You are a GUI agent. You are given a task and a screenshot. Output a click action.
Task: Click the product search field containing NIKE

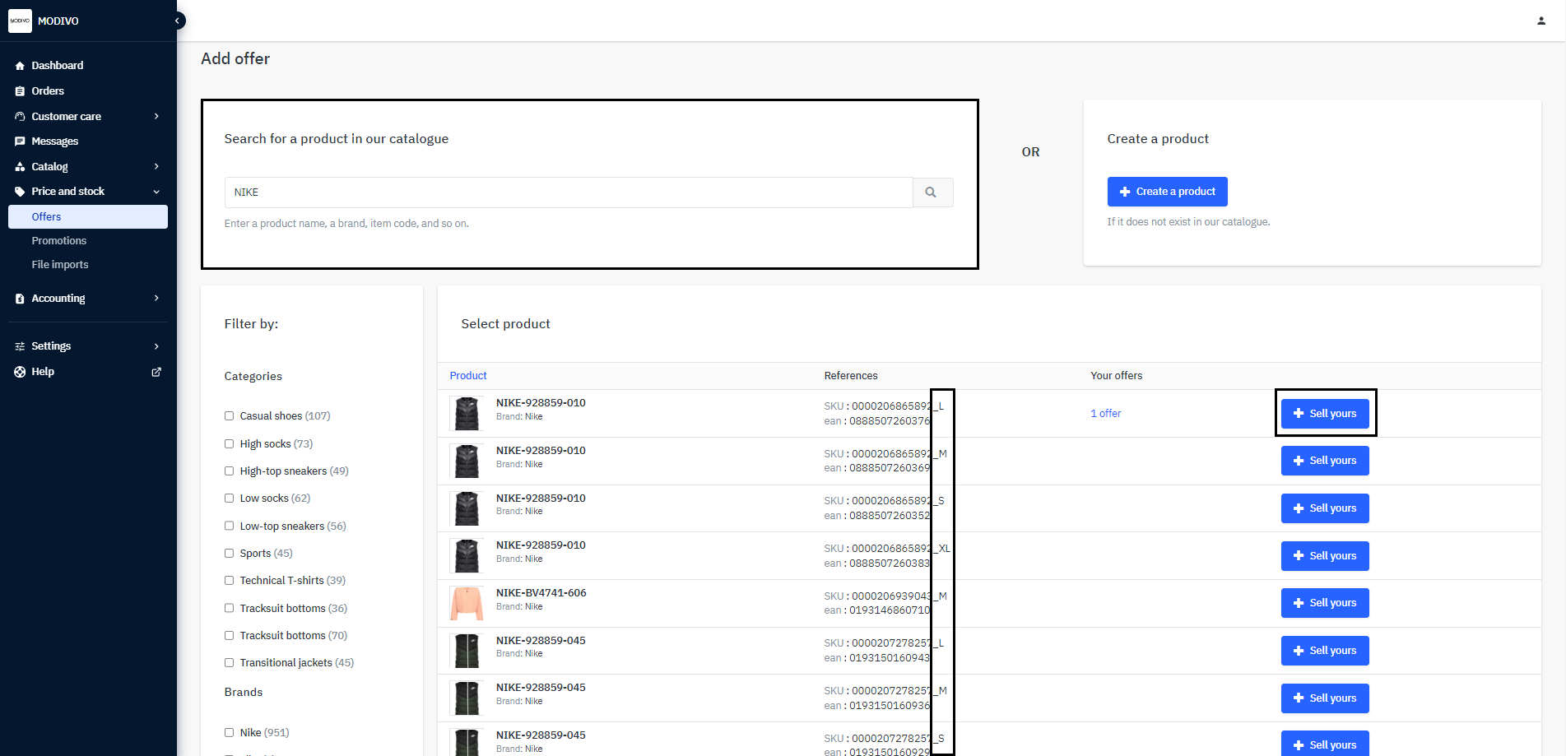coord(569,192)
